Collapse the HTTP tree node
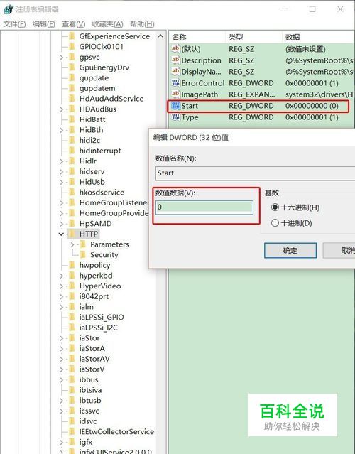The image size is (355, 454). [61, 234]
